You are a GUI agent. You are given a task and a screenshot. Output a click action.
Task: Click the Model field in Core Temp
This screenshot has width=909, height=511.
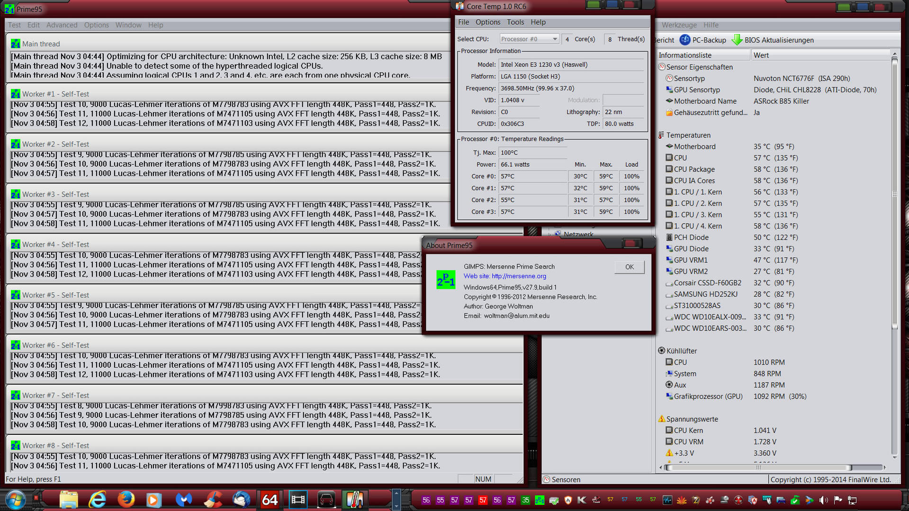[x=572, y=64]
